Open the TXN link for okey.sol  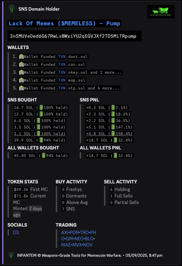tap(62, 72)
